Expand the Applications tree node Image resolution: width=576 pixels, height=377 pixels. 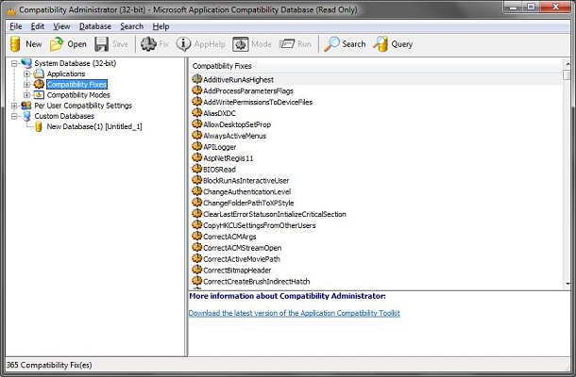tap(26, 74)
